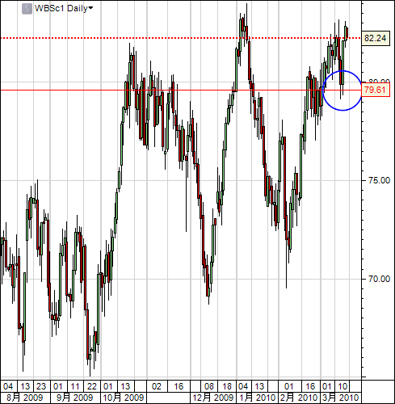Click date tick 23 in August 2009
The width and height of the screenshot is (395, 404).
pyautogui.click(x=41, y=386)
